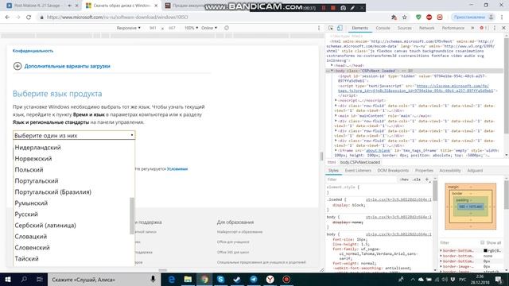Open the 'Условиями' terms link
The image size is (509, 286).
pyautogui.click(x=177, y=169)
